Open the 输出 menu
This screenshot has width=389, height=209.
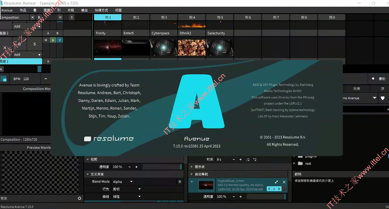[84, 10]
